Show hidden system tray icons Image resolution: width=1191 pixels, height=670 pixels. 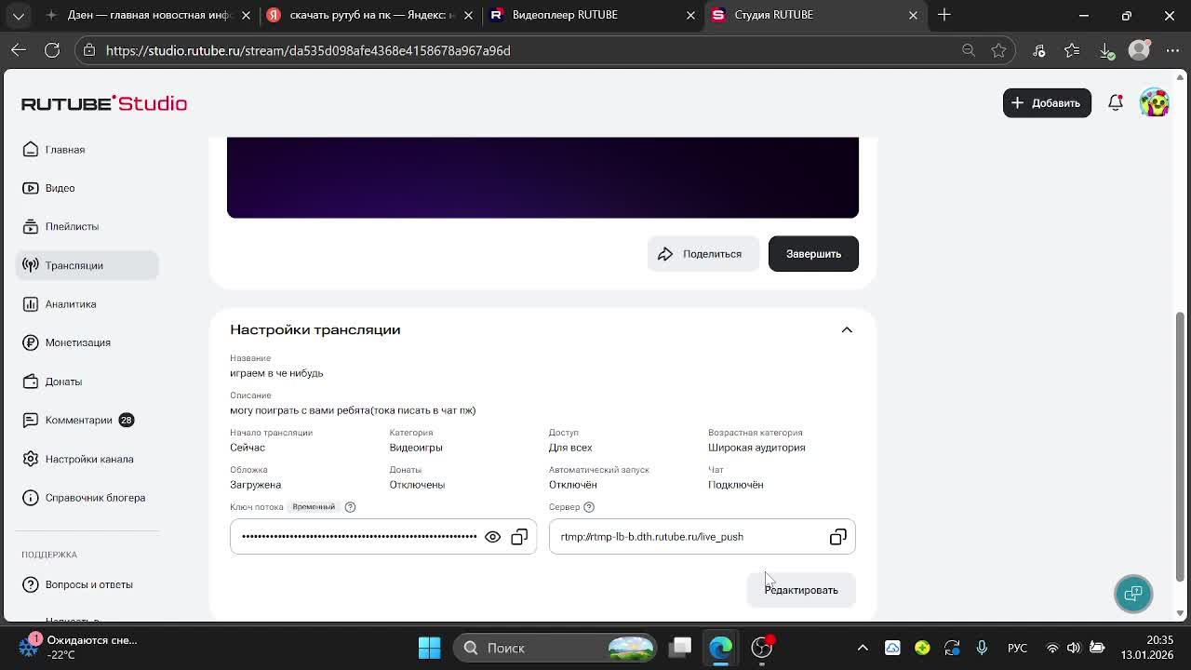[x=863, y=648]
